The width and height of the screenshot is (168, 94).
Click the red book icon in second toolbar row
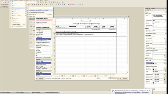[x=2, y=4]
